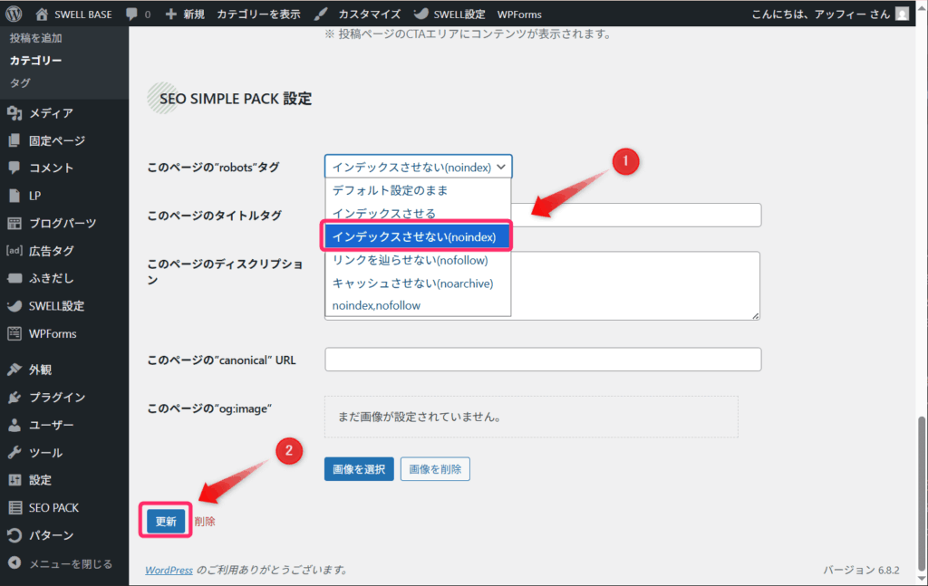Click the プラグイン plug icon
The image size is (928, 586).
14,398
